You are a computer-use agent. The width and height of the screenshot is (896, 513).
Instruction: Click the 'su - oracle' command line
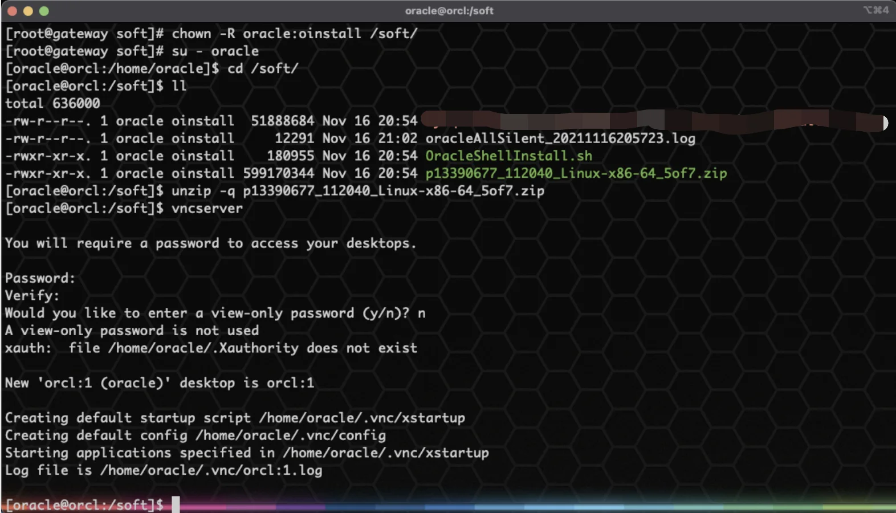tap(132, 51)
